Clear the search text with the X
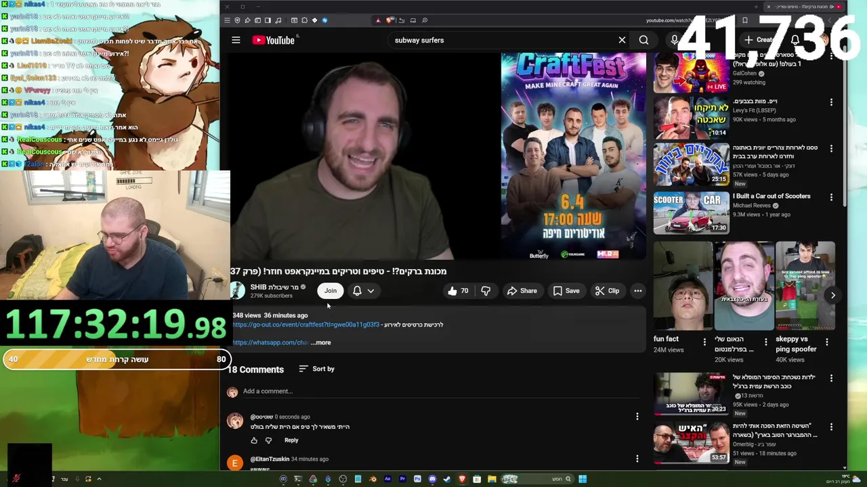The height and width of the screenshot is (487, 867). tap(622, 40)
